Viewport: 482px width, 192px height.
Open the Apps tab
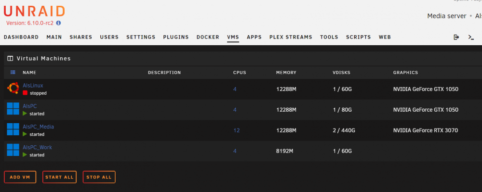254,37
